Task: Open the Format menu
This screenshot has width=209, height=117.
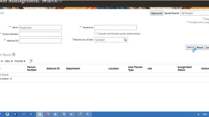Action: coord(20,61)
